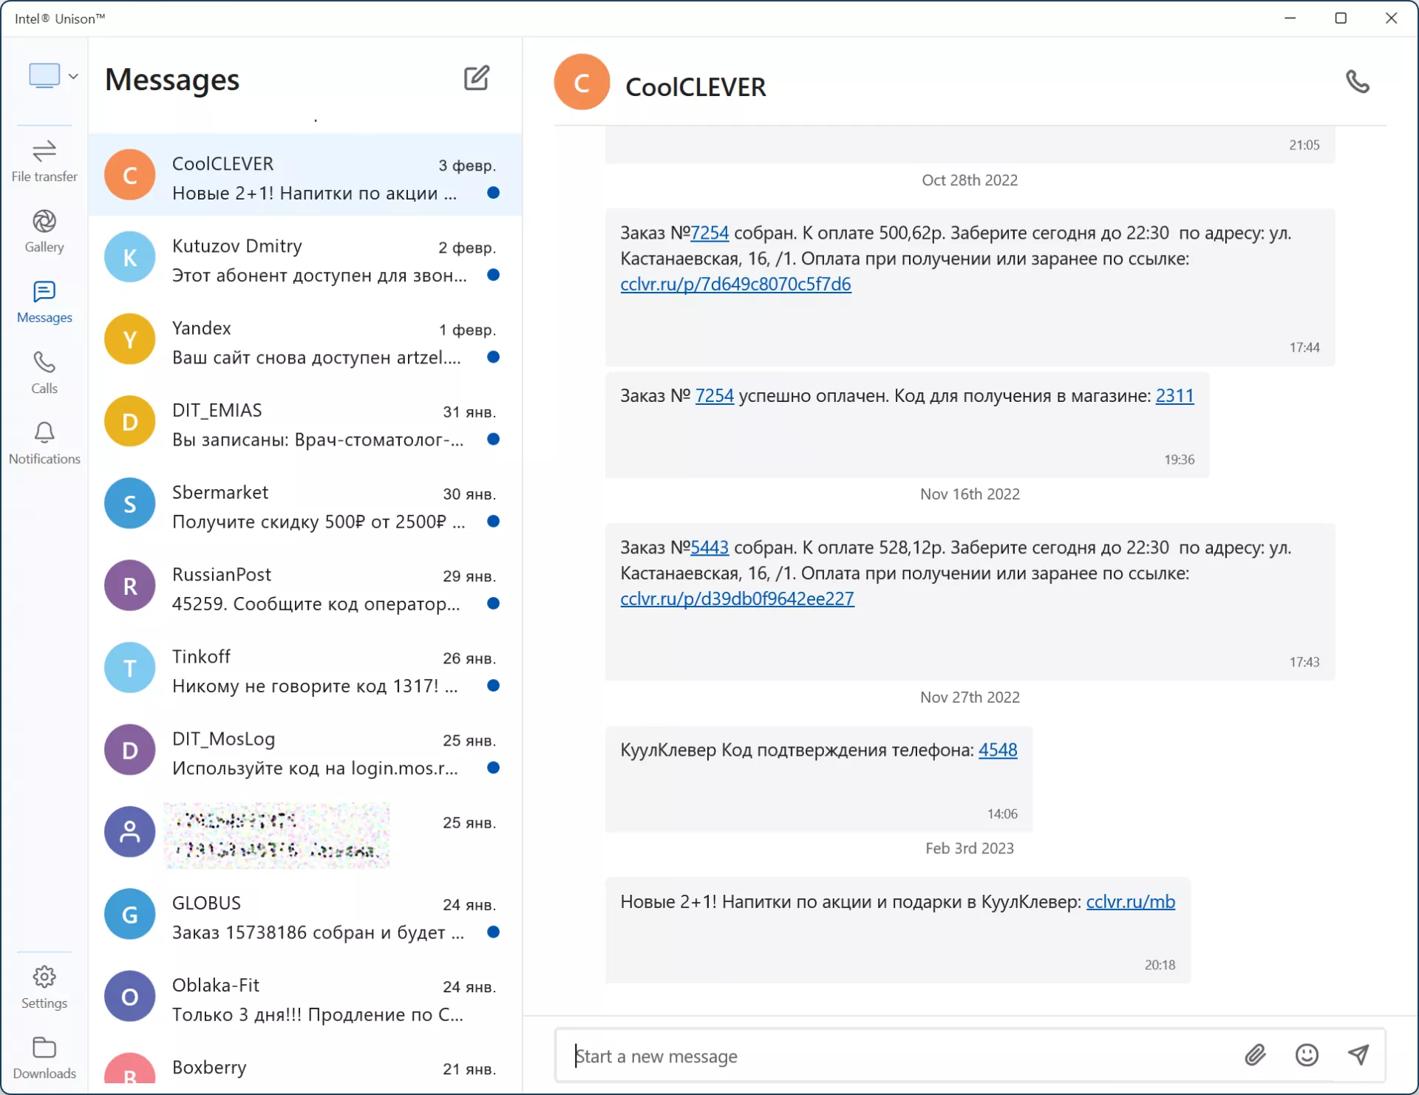Select the GLOBUS avatar
Viewport: 1419px width, 1095px height.
point(130,914)
